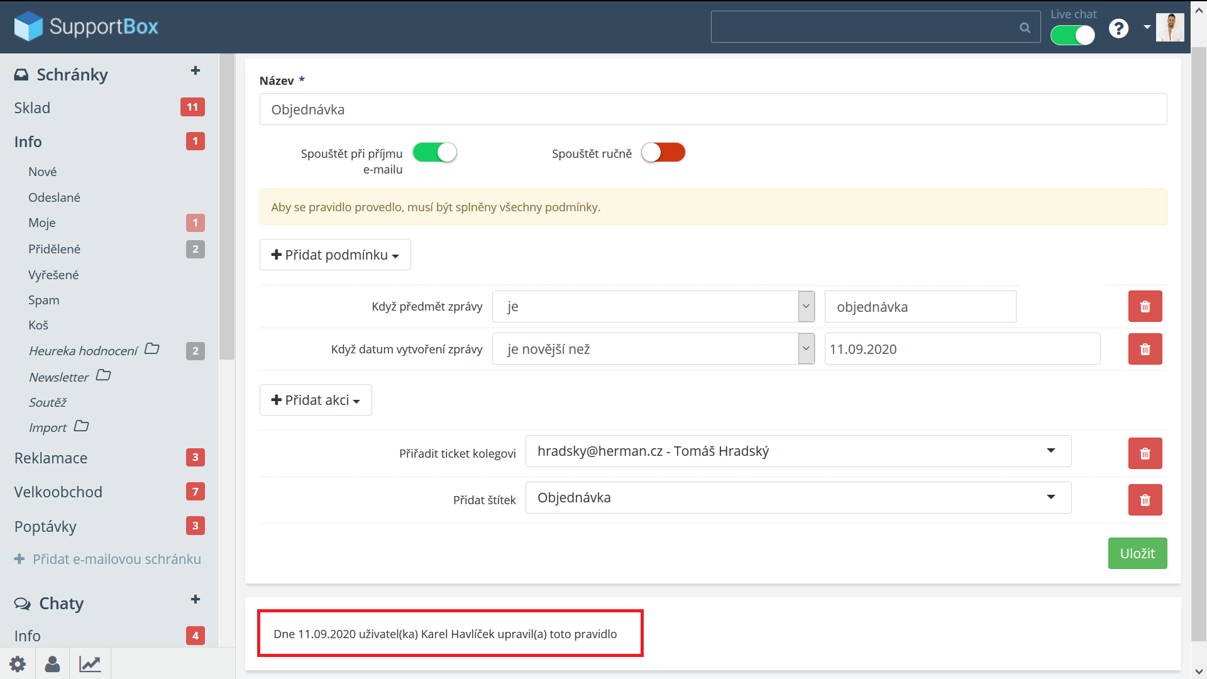
Task: Click the Název input field
Action: click(713, 109)
